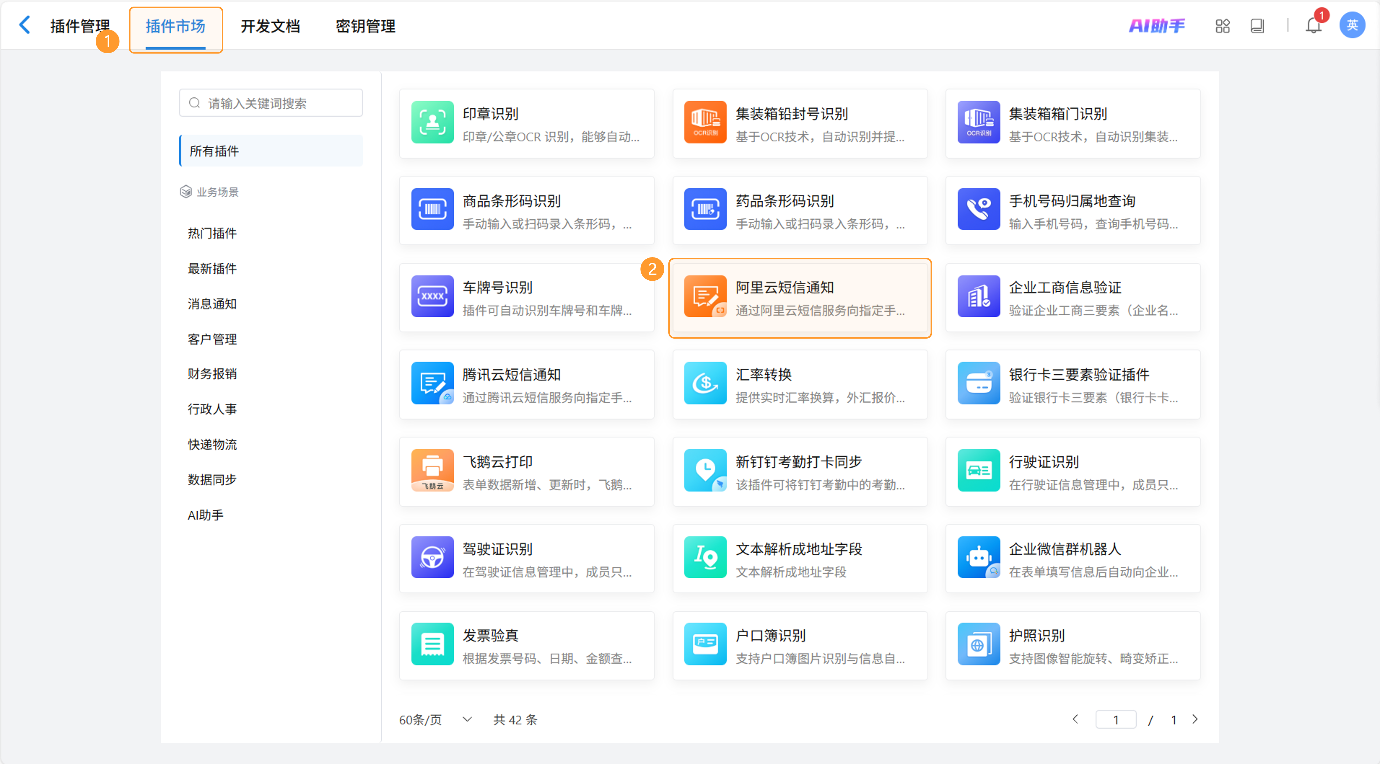Click the 汇率转换 currency conversion icon
1380x764 pixels.
(705, 384)
